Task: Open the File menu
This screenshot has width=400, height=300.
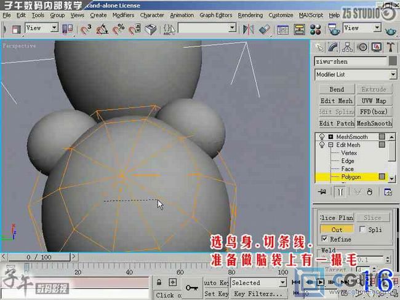Action: click(7, 15)
